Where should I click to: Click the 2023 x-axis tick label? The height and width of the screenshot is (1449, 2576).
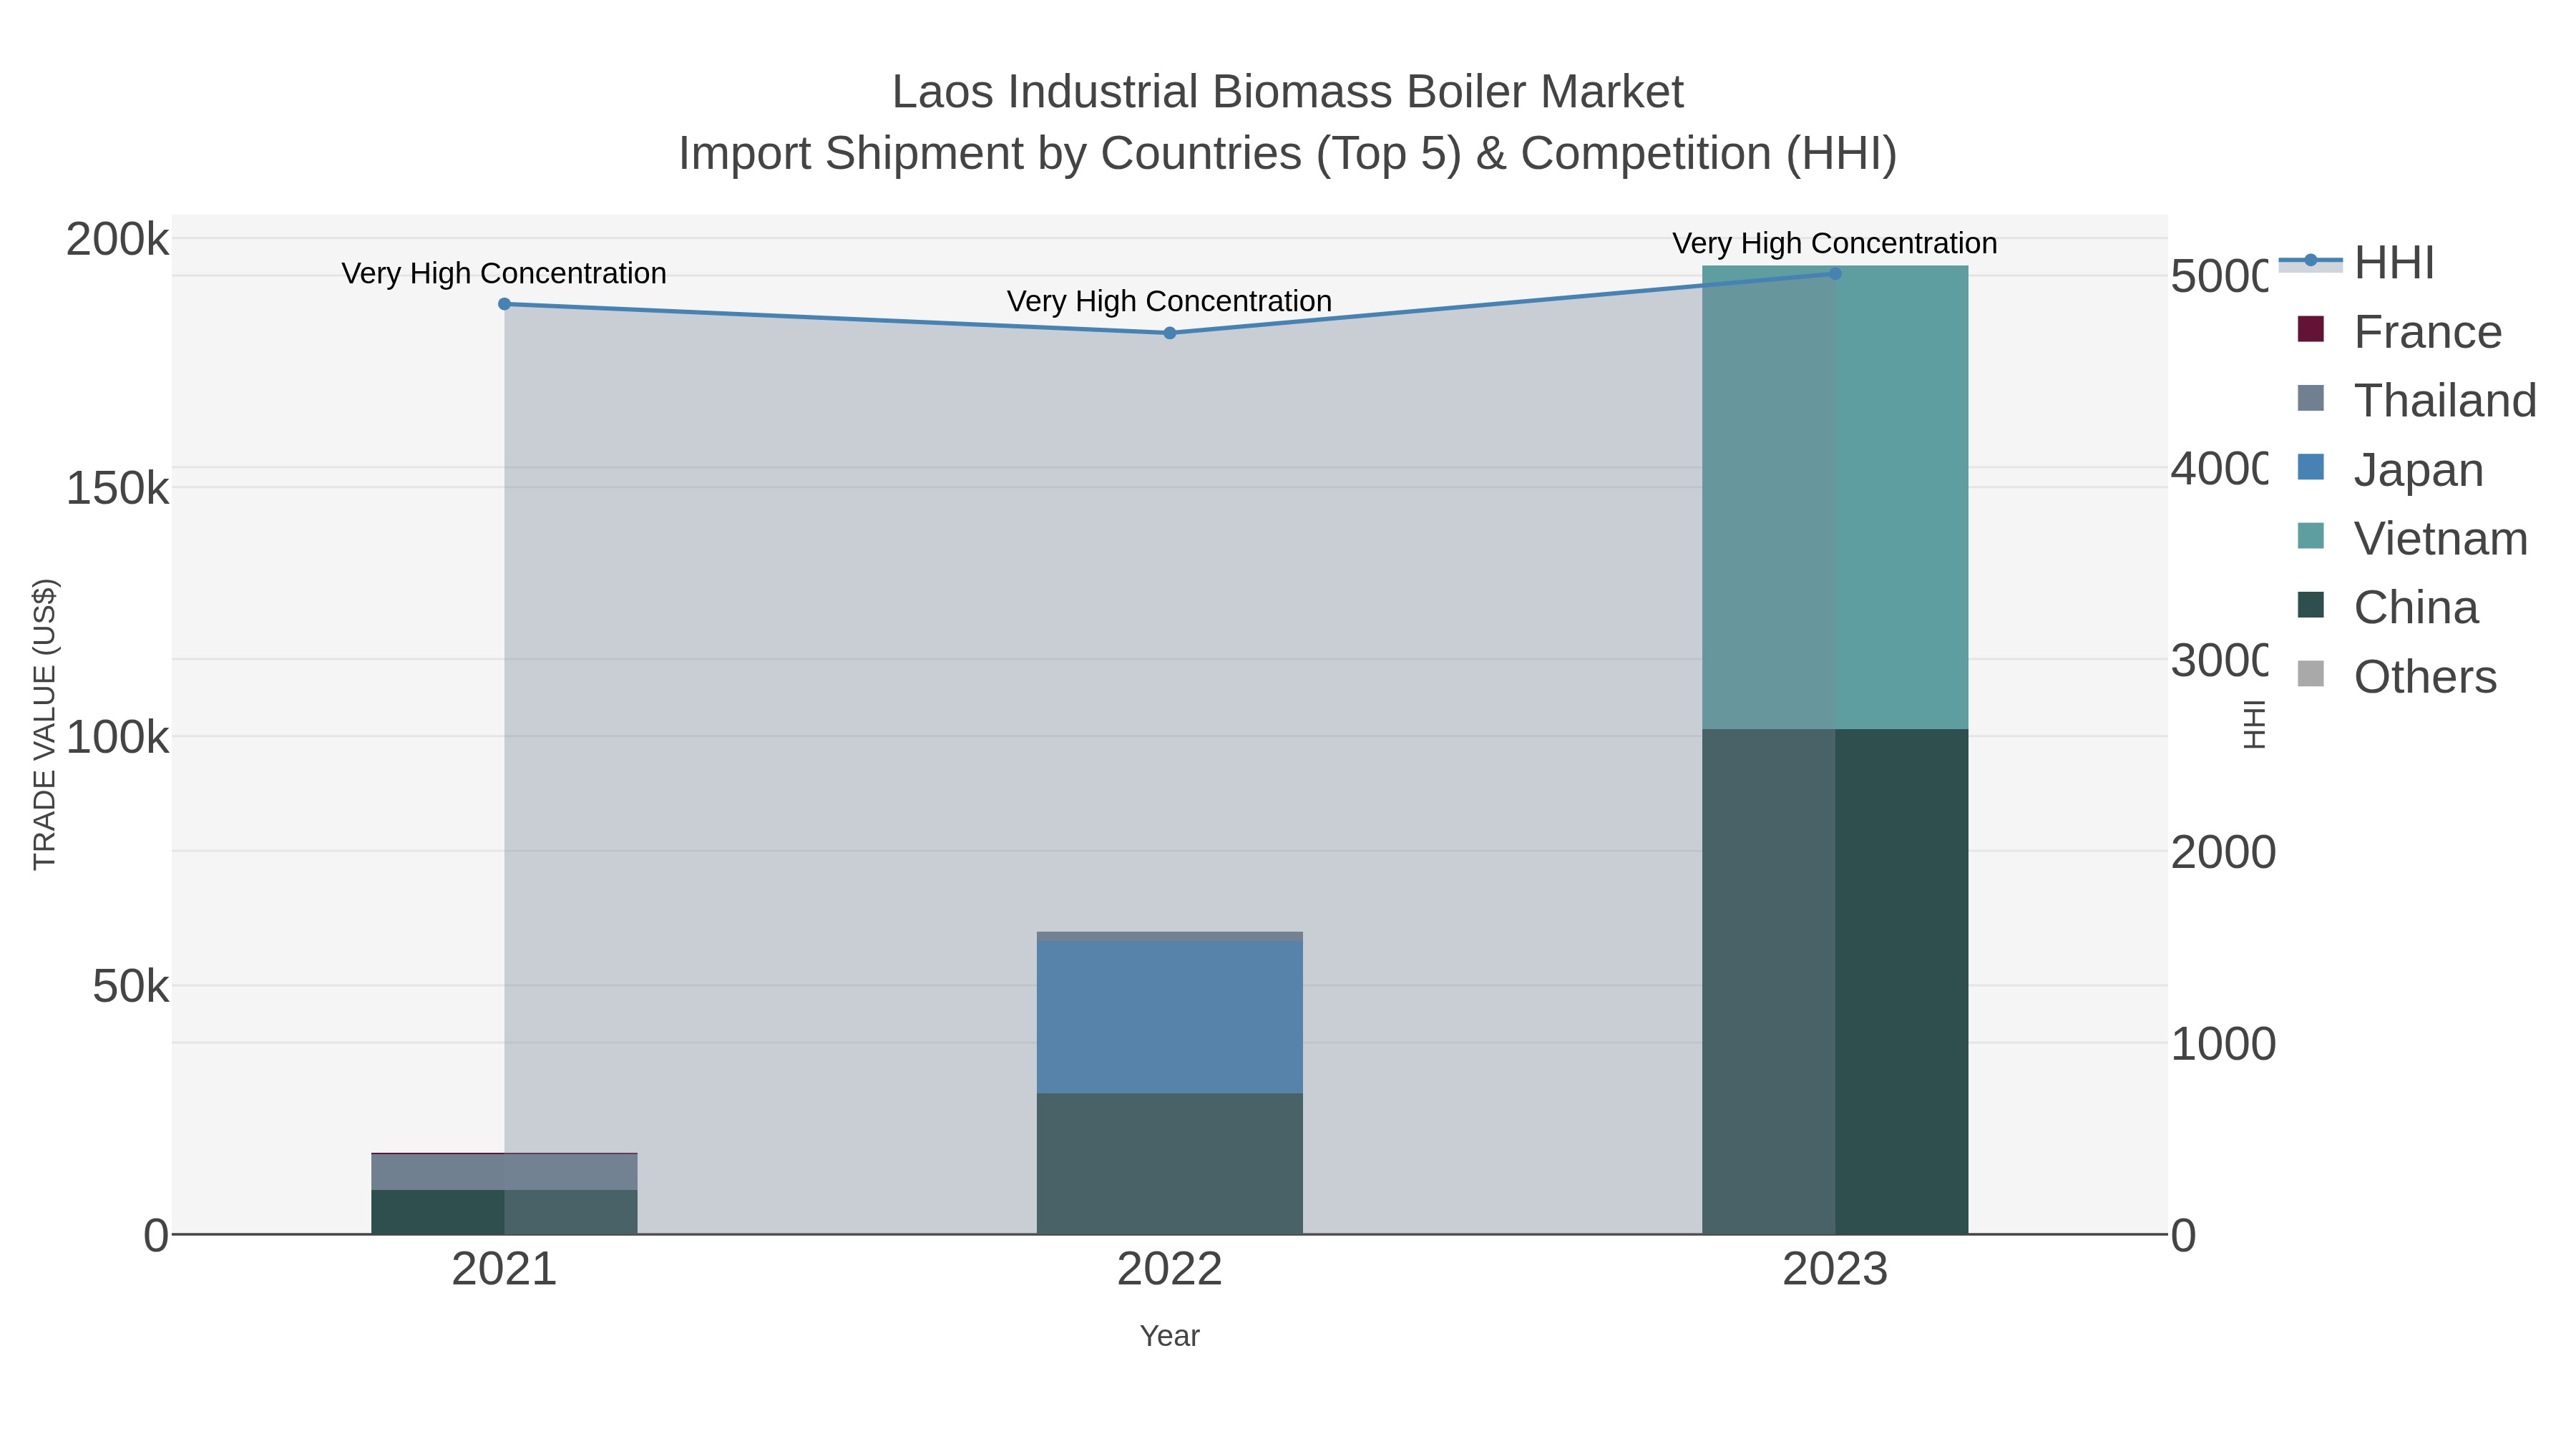tap(1835, 1270)
